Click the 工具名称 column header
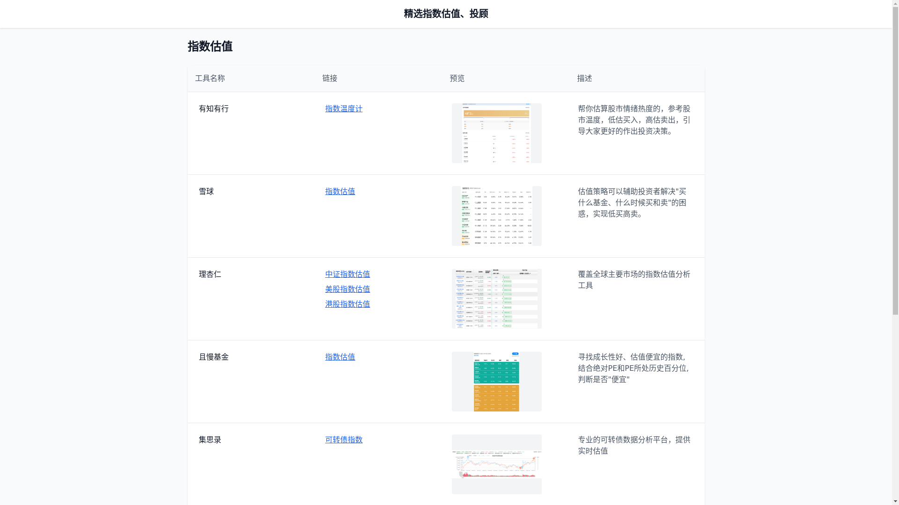Image resolution: width=899 pixels, height=505 pixels. 210,78
